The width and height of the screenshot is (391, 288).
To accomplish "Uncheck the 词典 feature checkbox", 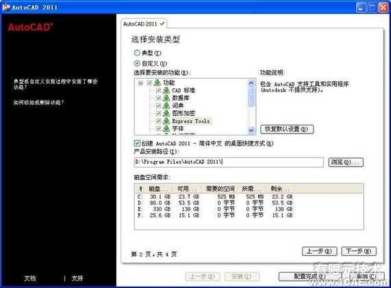I will tap(158, 106).
